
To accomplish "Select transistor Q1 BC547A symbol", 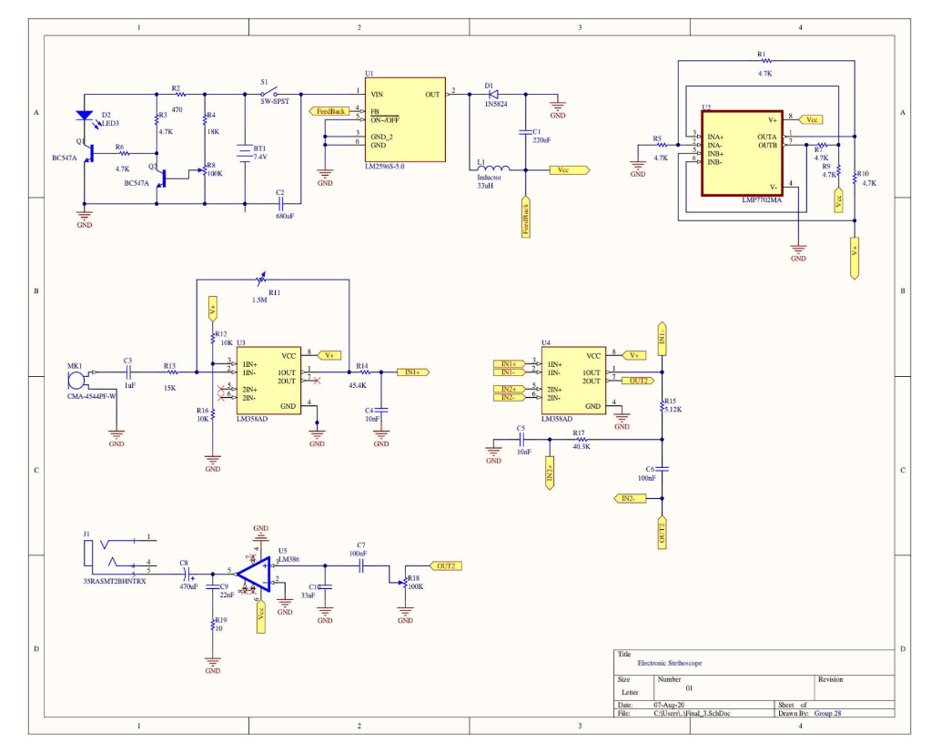I will 88,154.
